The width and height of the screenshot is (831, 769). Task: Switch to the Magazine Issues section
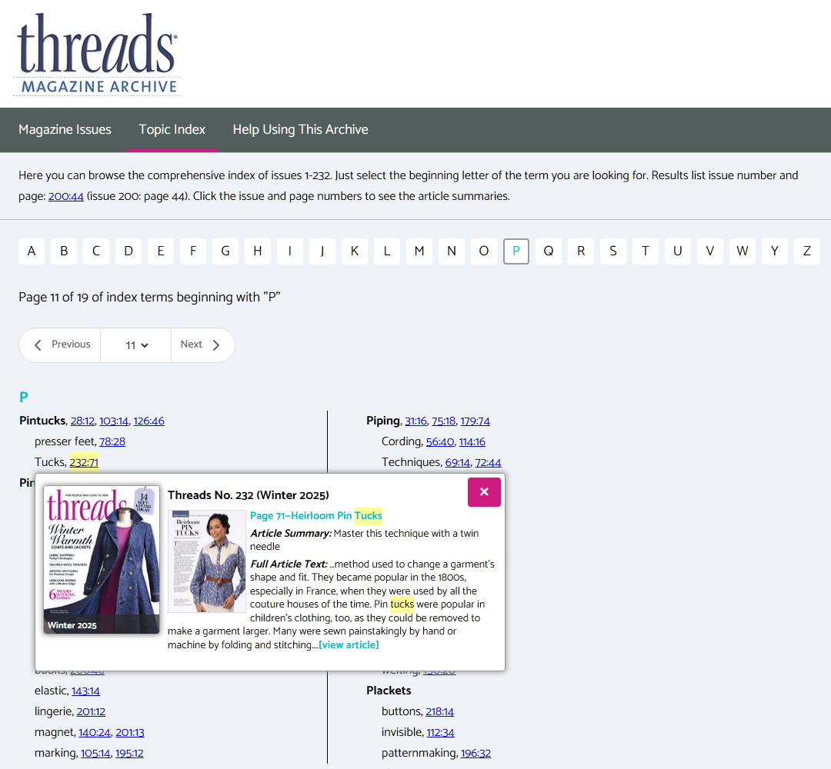[65, 130]
